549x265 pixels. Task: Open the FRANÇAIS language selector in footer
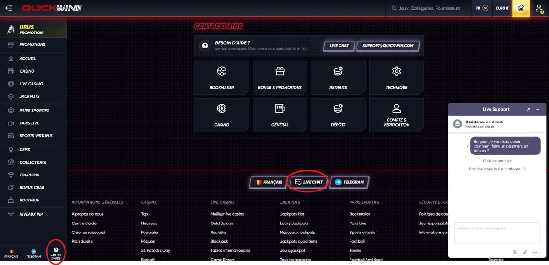pos(269,182)
